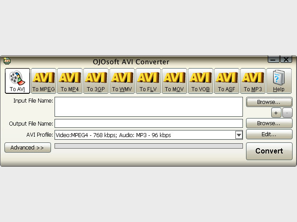Click the conversion progress bar
Viewport: 297px width, 222px height.
click(x=148, y=146)
